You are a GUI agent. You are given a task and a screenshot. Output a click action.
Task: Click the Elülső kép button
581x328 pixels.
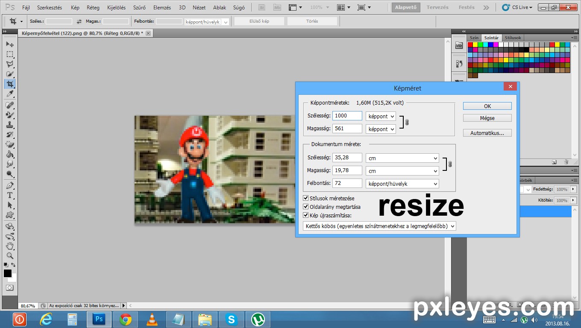pyautogui.click(x=259, y=21)
